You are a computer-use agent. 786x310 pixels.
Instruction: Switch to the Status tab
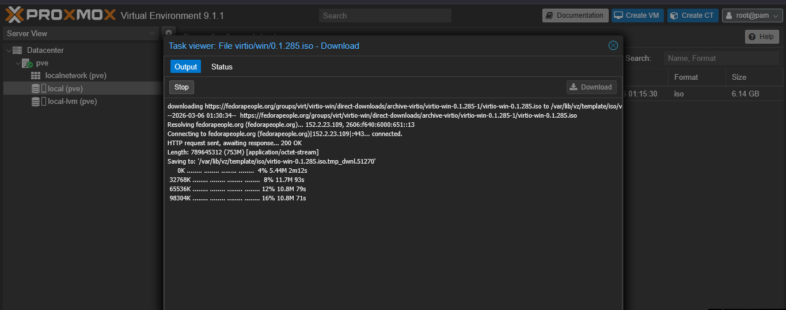tap(222, 67)
